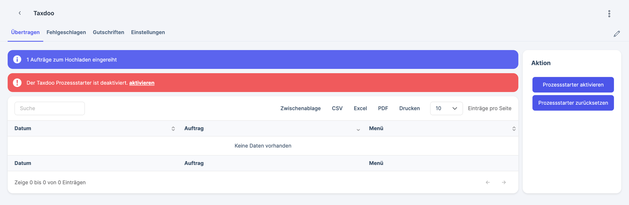Open the Gutschriften tab
Screen dimensions: 629x205
(x=108, y=32)
